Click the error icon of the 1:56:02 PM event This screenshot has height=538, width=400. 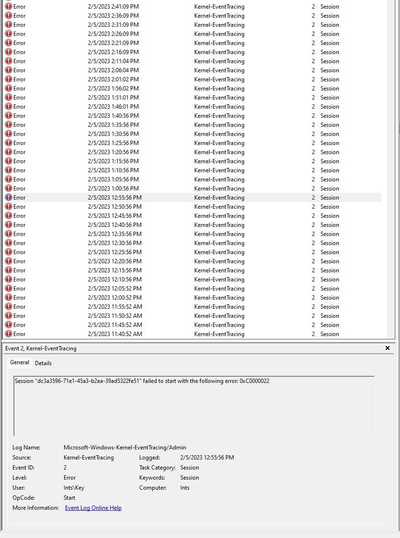[x=9, y=88]
